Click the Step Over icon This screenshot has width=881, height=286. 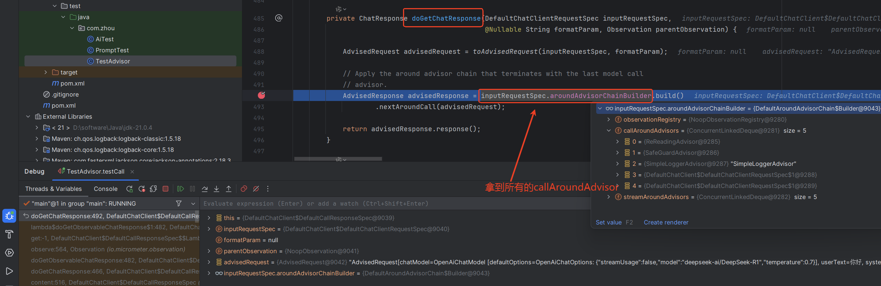pyautogui.click(x=205, y=189)
